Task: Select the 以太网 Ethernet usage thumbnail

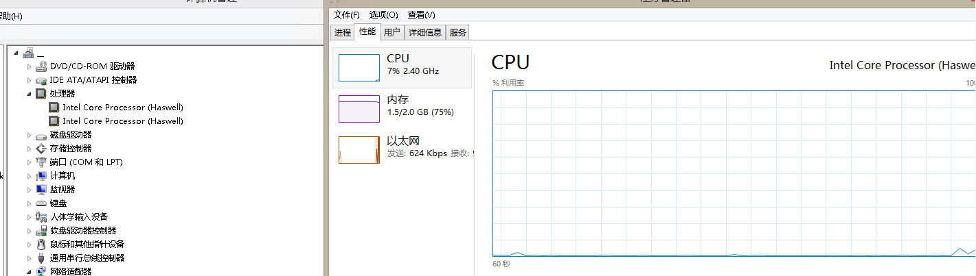Action: point(402,149)
